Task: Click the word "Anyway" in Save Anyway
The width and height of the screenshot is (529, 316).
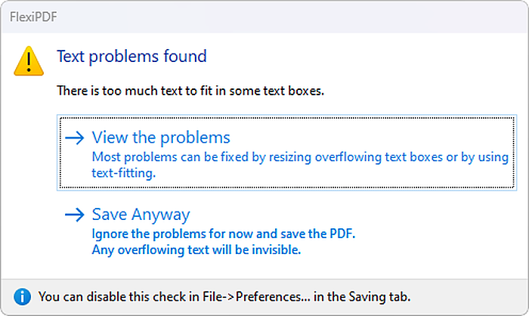Action: (x=160, y=215)
